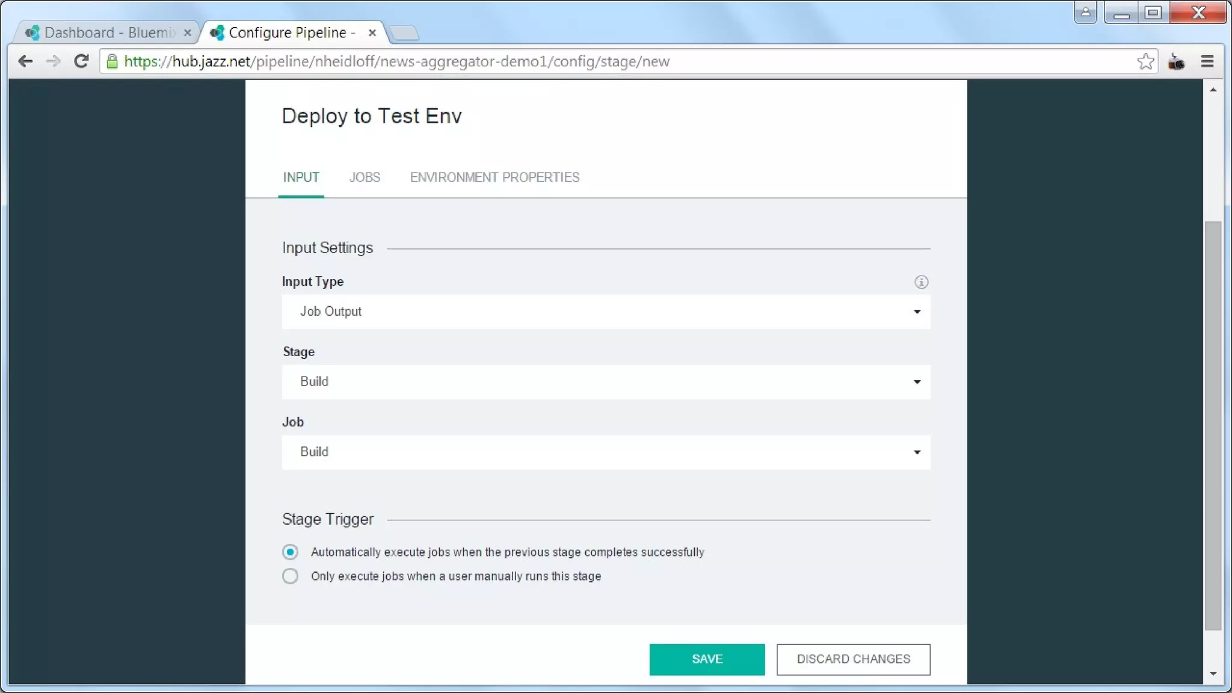Select automatically execute jobs radio option
The width and height of the screenshot is (1232, 693).
(x=290, y=552)
